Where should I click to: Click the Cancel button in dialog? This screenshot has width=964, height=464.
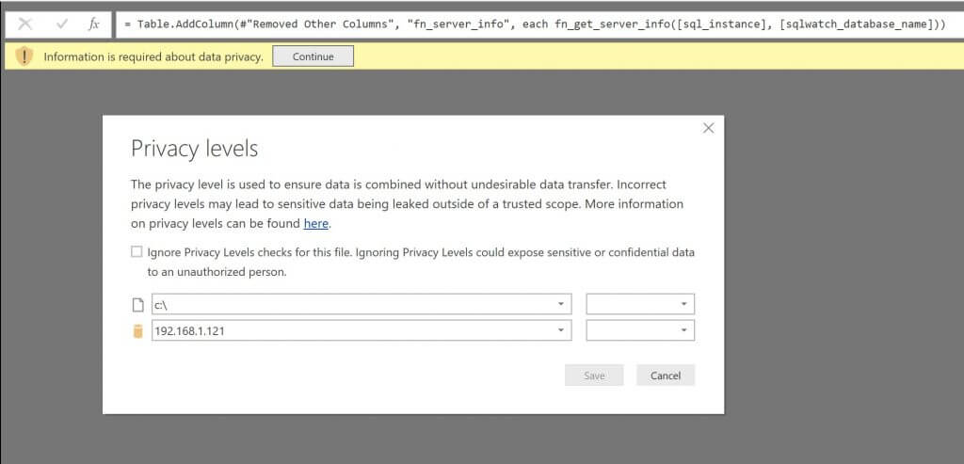coord(666,376)
